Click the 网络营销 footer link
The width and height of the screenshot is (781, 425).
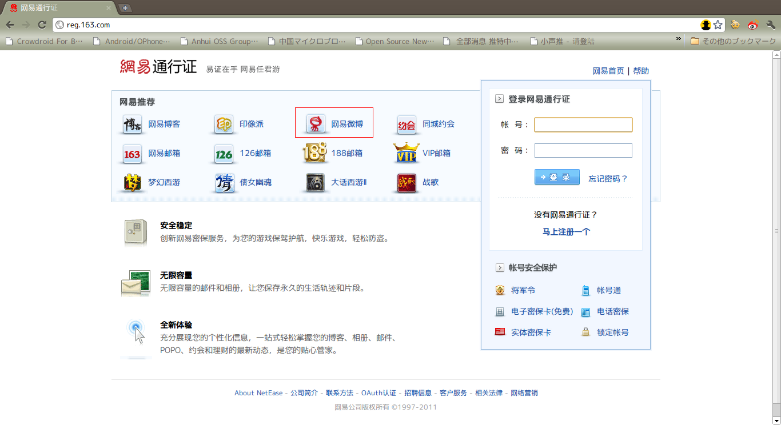pos(524,393)
